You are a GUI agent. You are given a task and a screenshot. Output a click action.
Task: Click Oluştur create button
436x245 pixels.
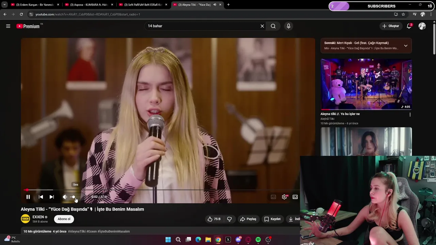[390, 26]
